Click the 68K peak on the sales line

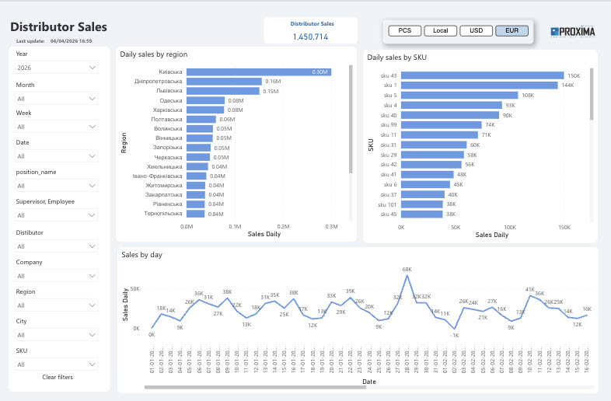(x=407, y=276)
